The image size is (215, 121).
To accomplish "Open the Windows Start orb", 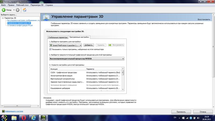I will coord(4,118).
